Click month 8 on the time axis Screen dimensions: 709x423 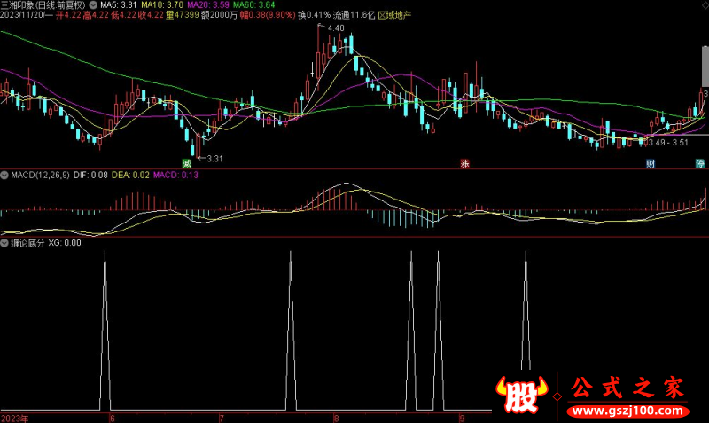(x=336, y=417)
